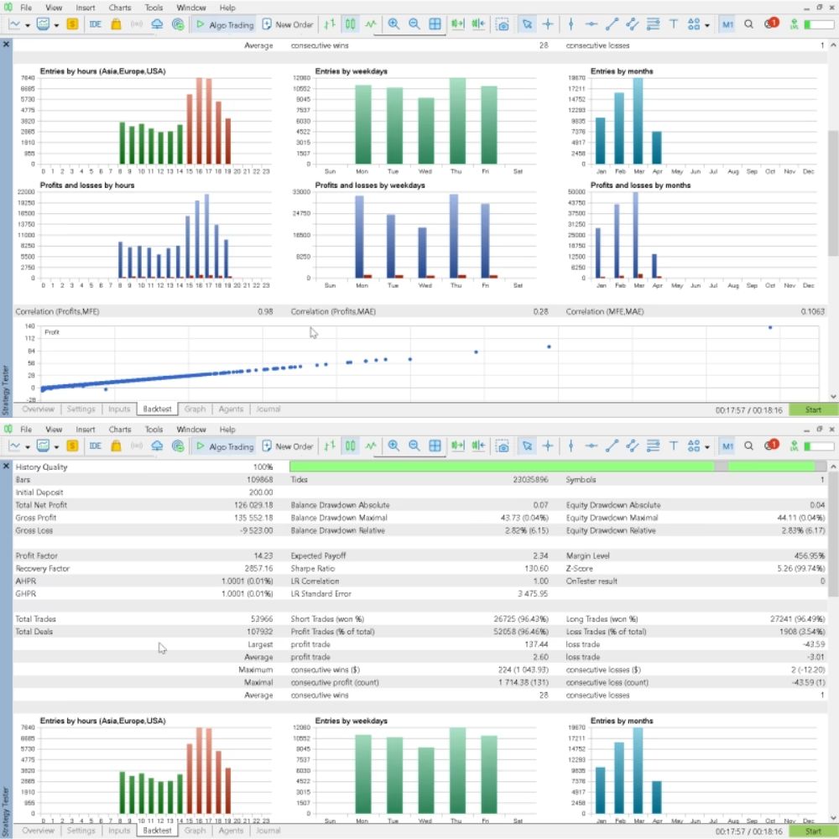
Task: Expand shapes objects dropdown in upper toolbar
Action: click(707, 25)
